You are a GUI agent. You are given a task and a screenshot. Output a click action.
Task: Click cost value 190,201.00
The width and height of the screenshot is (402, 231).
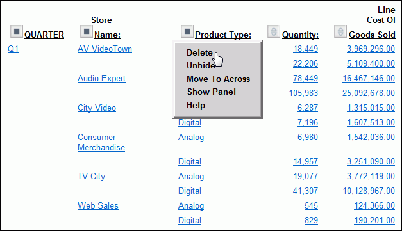coord(374,221)
